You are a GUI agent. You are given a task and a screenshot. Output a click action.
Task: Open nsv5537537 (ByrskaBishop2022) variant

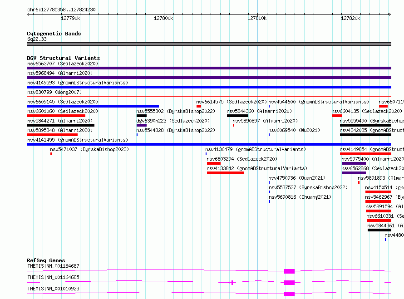coord(308,187)
